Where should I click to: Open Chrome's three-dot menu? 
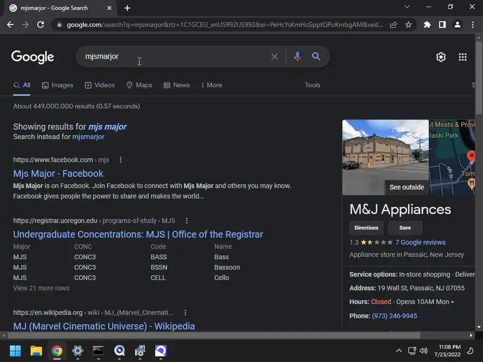point(473,25)
